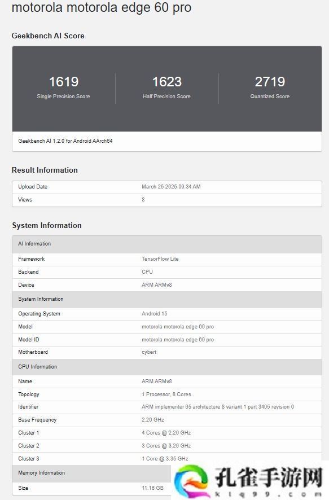The width and height of the screenshot is (329, 500).
Task: Click the 'Model ID' row label
Action: pyautogui.click(x=29, y=340)
